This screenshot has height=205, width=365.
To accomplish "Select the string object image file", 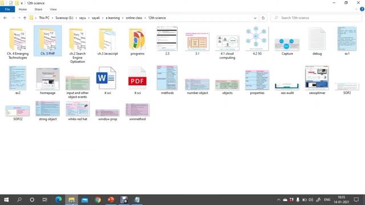I will 48,111.
